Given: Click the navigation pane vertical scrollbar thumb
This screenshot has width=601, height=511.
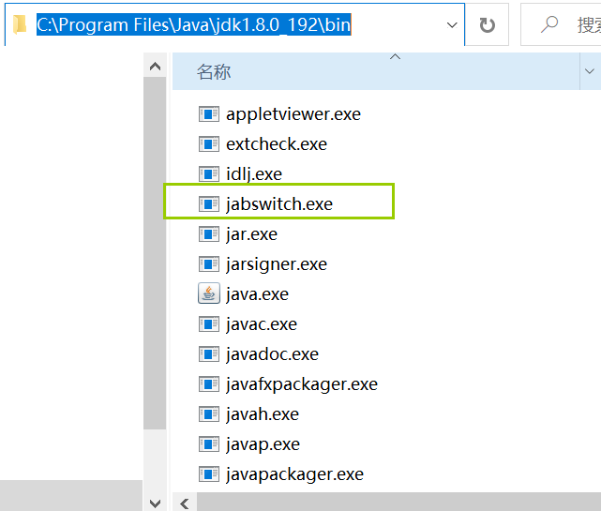Looking at the screenshot, I should pyautogui.click(x=155, y=253).
